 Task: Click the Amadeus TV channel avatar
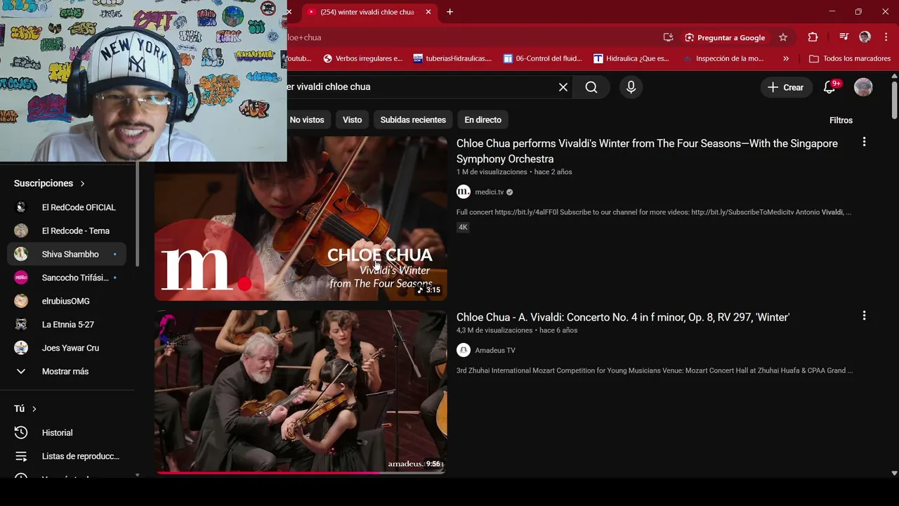464,350
